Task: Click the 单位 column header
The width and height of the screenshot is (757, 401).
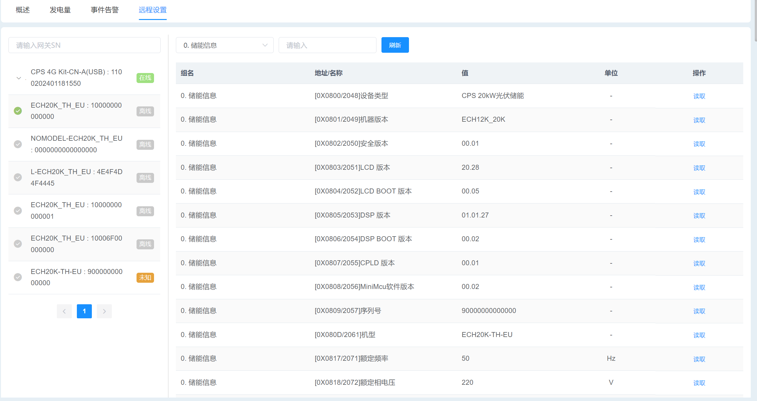Action: (611, 73)
